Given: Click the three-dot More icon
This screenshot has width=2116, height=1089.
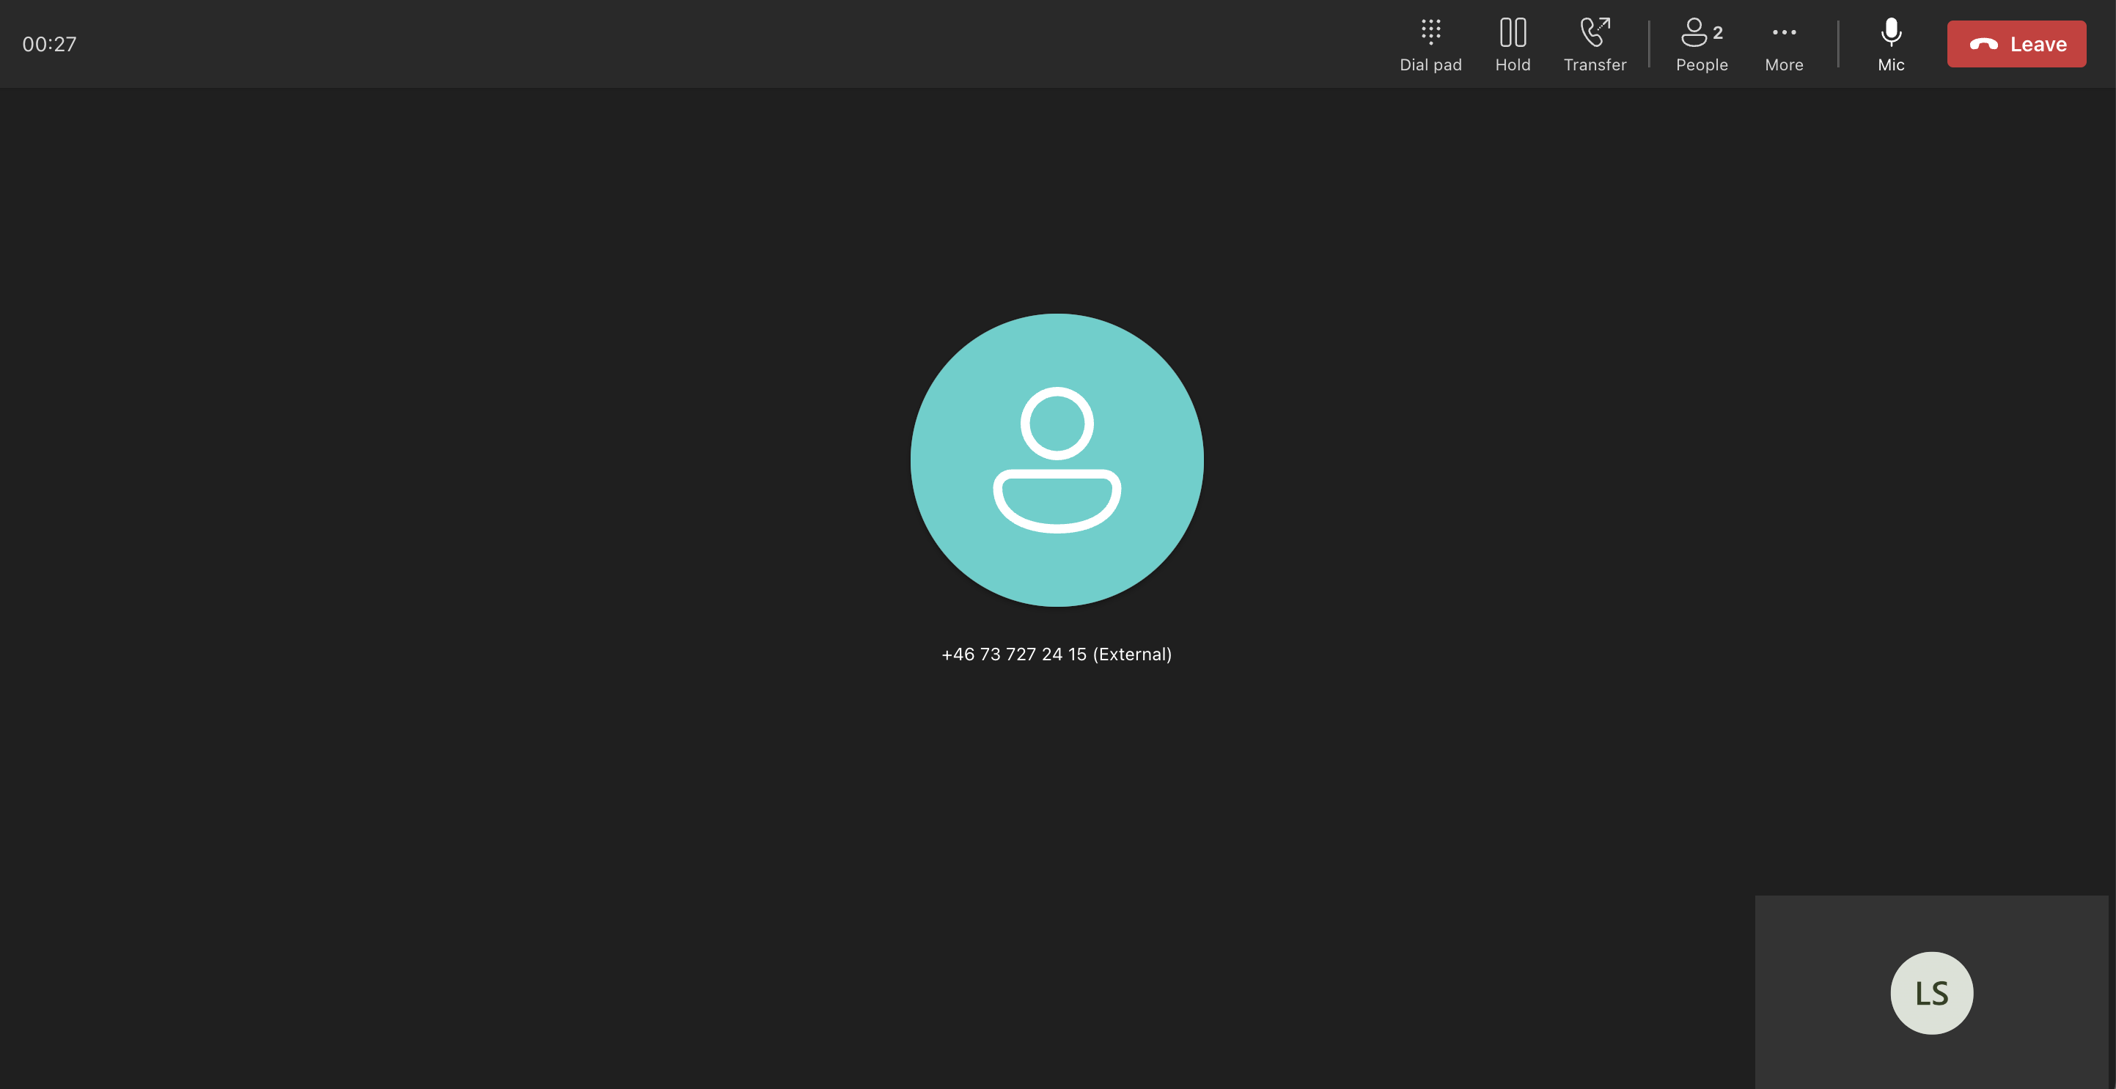Looking at the screenshot, I should pos(1783,32).
